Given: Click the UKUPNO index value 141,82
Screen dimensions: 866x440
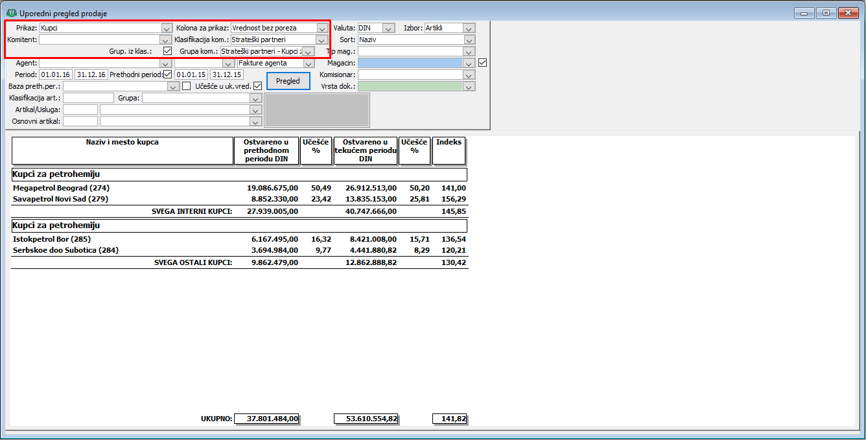Looking at the screenshot, I should click(449, 419).
